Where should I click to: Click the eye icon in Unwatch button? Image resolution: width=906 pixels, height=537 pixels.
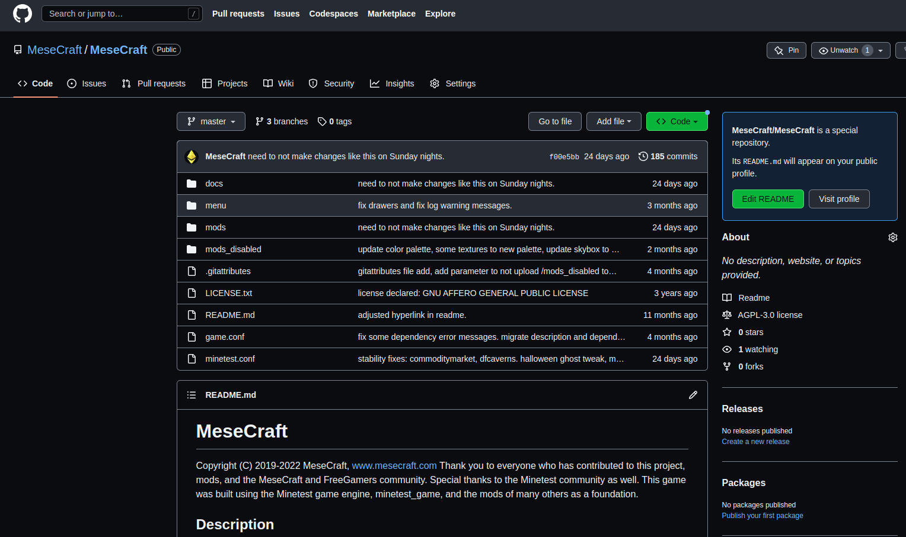tap(824, 50)
